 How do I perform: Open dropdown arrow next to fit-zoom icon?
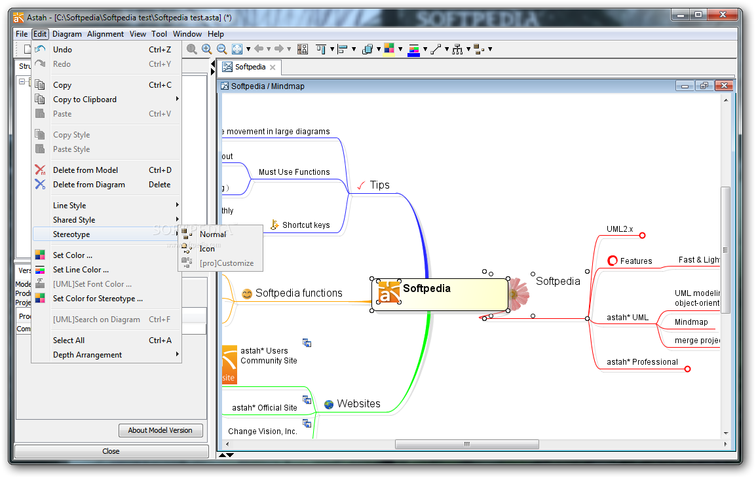[x=248, y=49]
